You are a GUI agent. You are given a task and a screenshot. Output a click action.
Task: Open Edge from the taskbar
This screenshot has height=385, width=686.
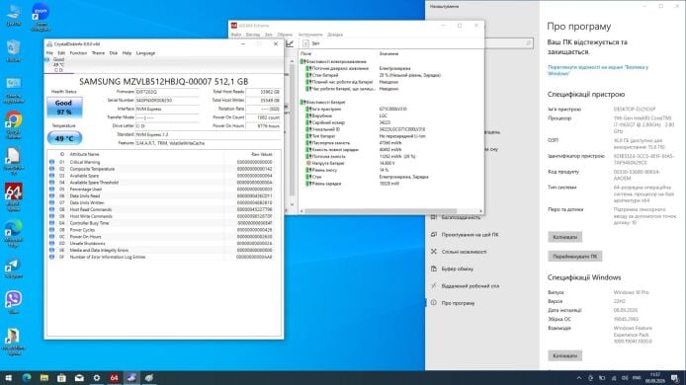point(27,377)
